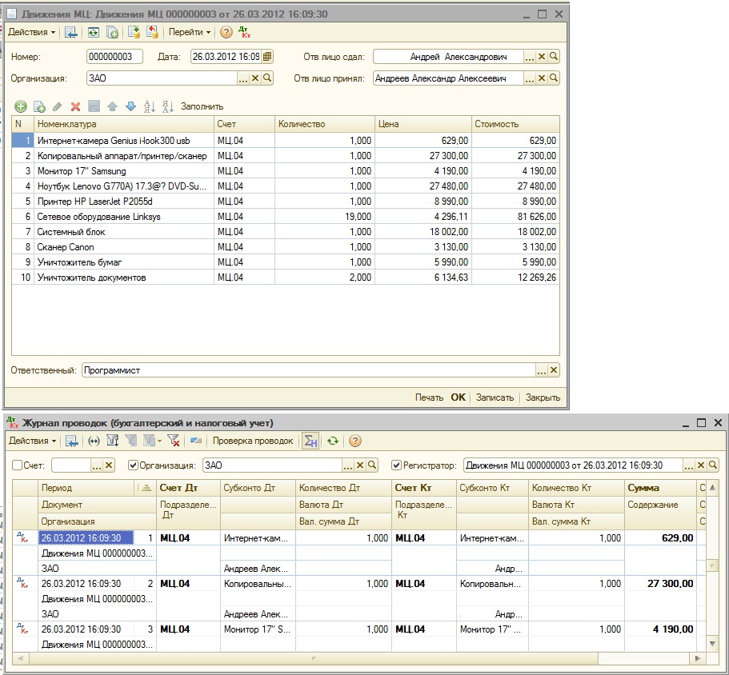
Task: Open the Действия dropdown in the journal window
Action: click(33, 441)
